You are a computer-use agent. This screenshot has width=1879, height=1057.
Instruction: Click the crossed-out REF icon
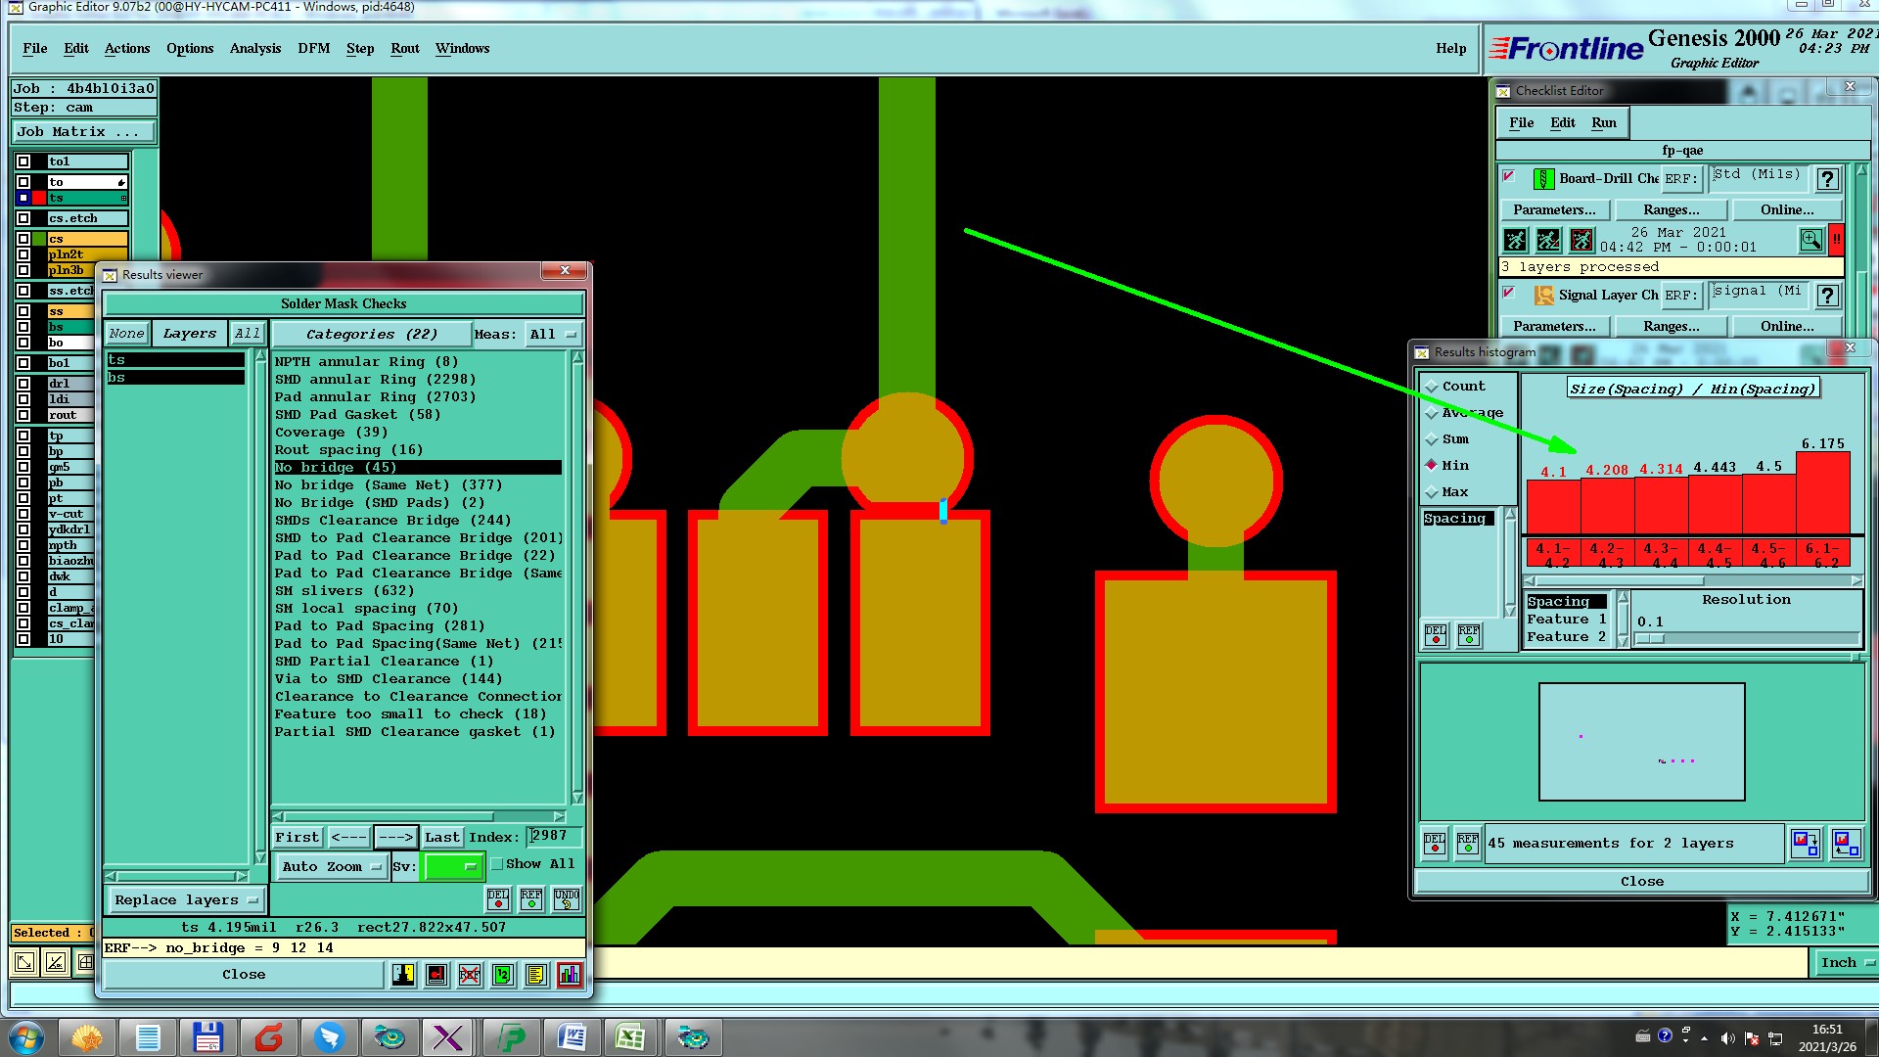point(470,975)
